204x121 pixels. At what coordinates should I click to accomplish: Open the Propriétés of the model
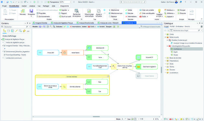[x=41, y=13]
